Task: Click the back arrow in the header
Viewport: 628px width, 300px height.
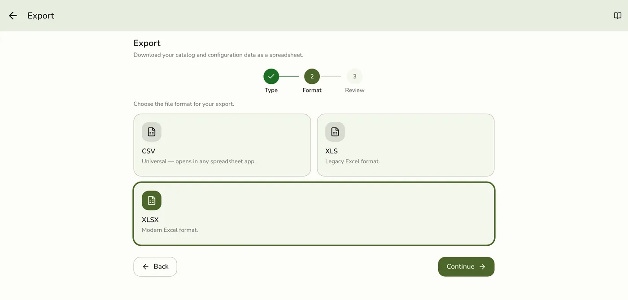Action: click(13, 16)
